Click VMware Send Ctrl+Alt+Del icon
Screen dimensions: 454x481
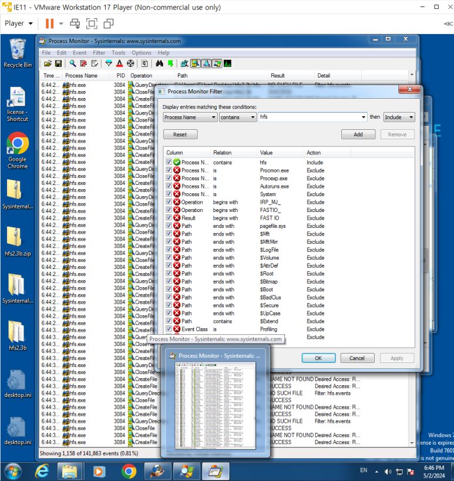coord(75,23)
